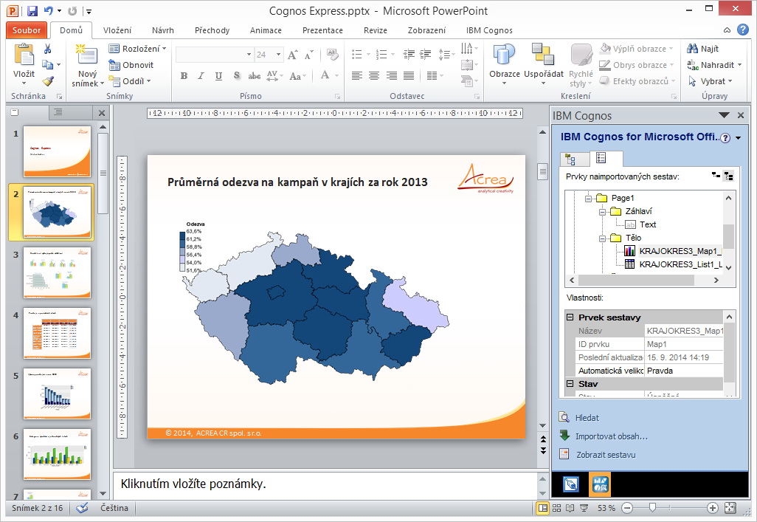
Task: Click the Save icon in quick access toolbar
Action: pyautogui.click(x=32, y=11)
